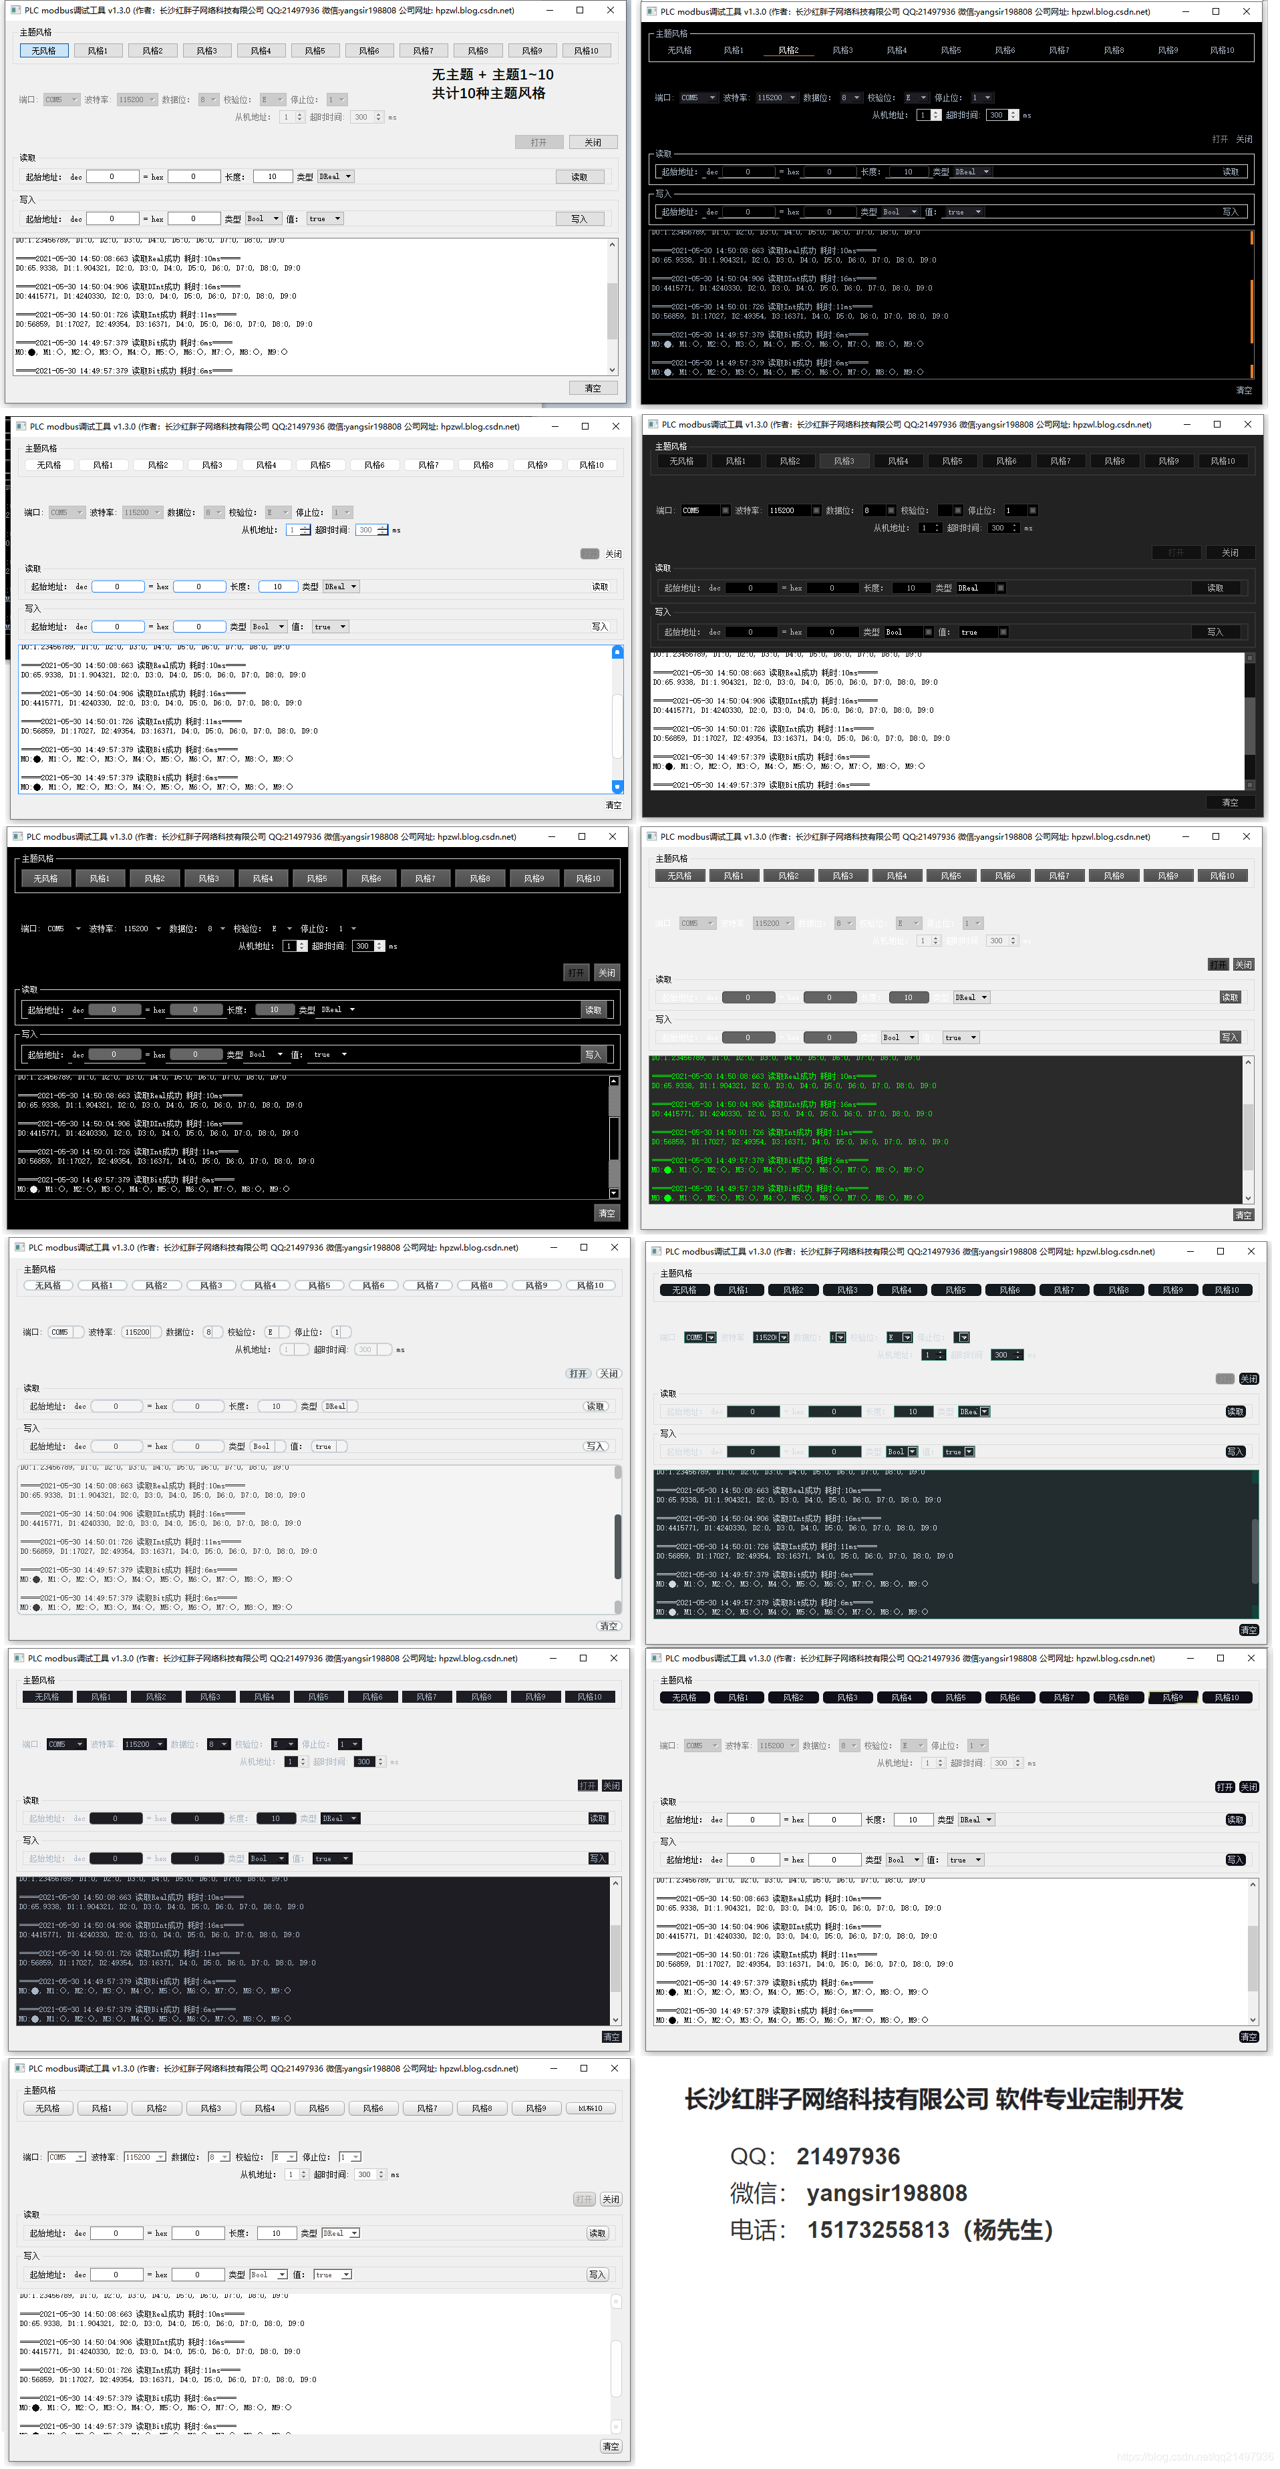Click the app icon in default unthemed window's title bar
This screenshot has width=1280, height=2469.
coord(15,11)
